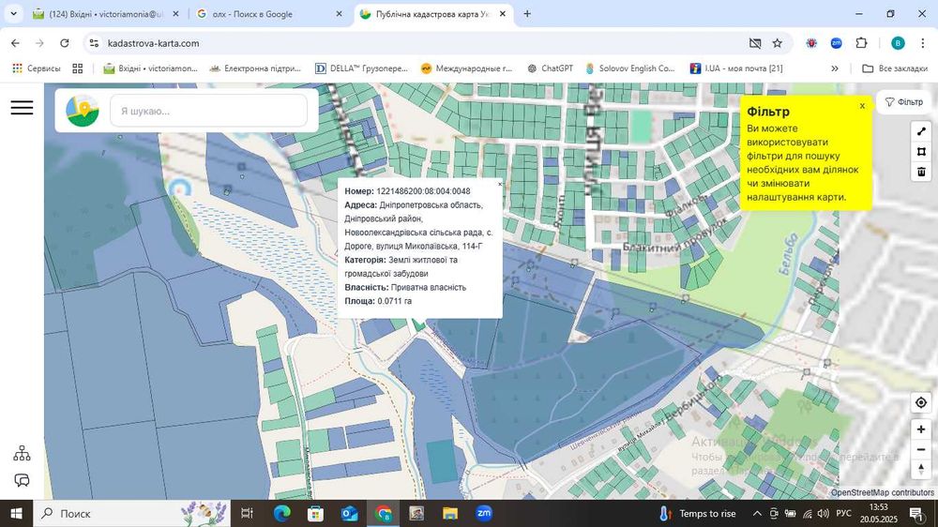This screenshot has width=938, height=527.
Task: Open the sitemap structure icon in sidebar
Action: click(x=22, y=454)
